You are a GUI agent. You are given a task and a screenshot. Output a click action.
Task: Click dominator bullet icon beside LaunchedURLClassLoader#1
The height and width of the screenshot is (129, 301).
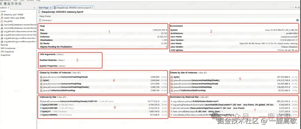click(x=171, y=105)
